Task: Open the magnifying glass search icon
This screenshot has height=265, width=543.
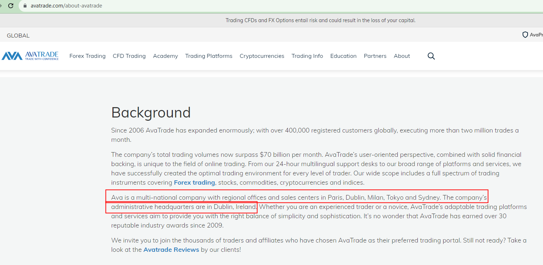Action: tap(431, 56)
